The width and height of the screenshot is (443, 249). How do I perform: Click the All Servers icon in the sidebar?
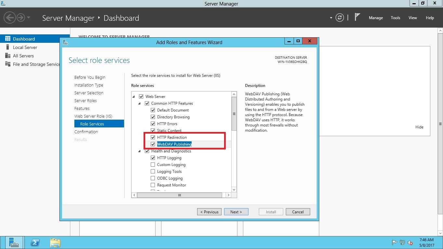tap(8, 56)
